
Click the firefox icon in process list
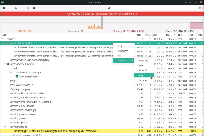tap(8, 43)
